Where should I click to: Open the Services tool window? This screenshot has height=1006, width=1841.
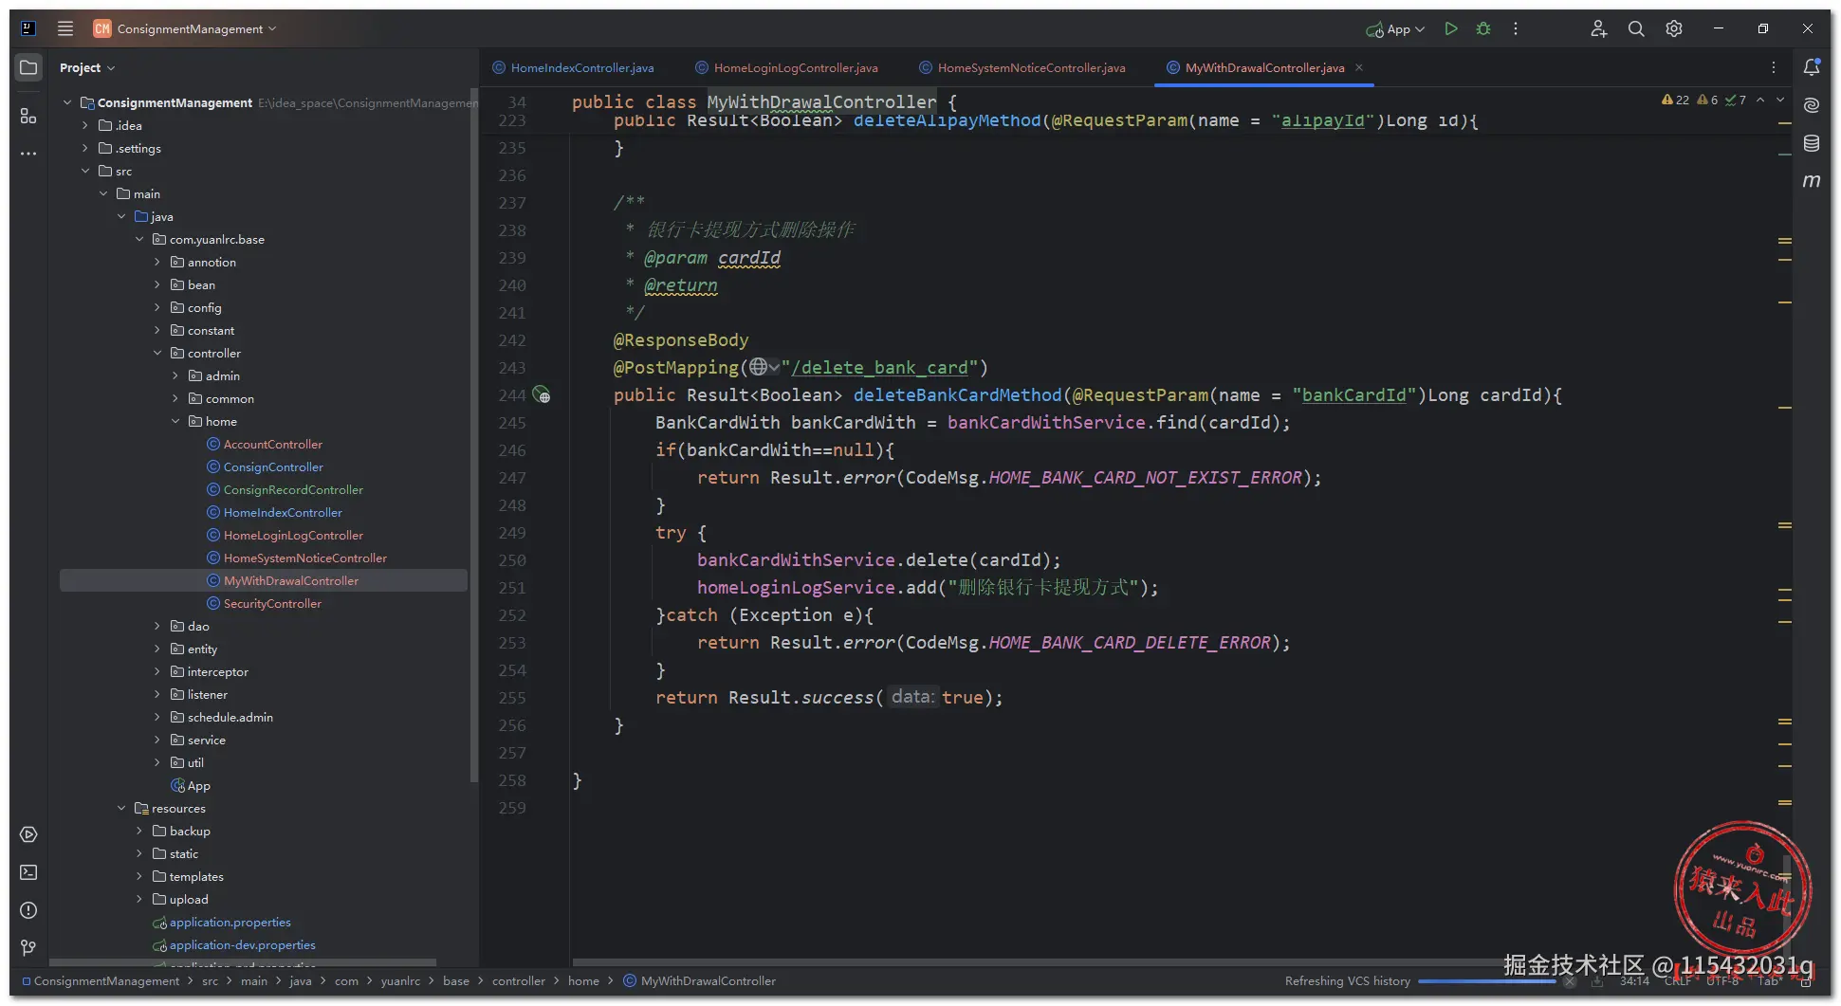point(28,834)
